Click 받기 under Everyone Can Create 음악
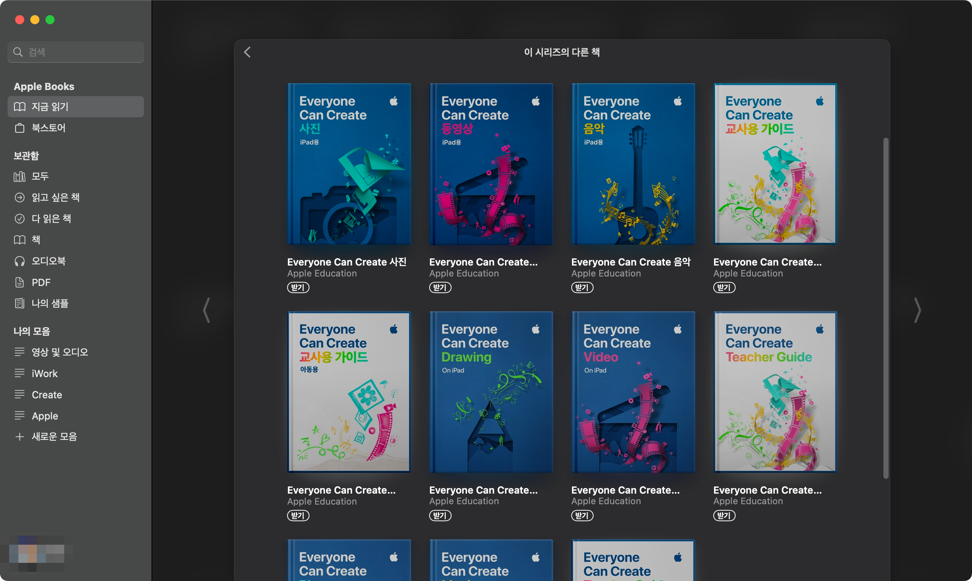Viewport: 972px width, 581px height. pyautogui.click(x=582, y=287)
